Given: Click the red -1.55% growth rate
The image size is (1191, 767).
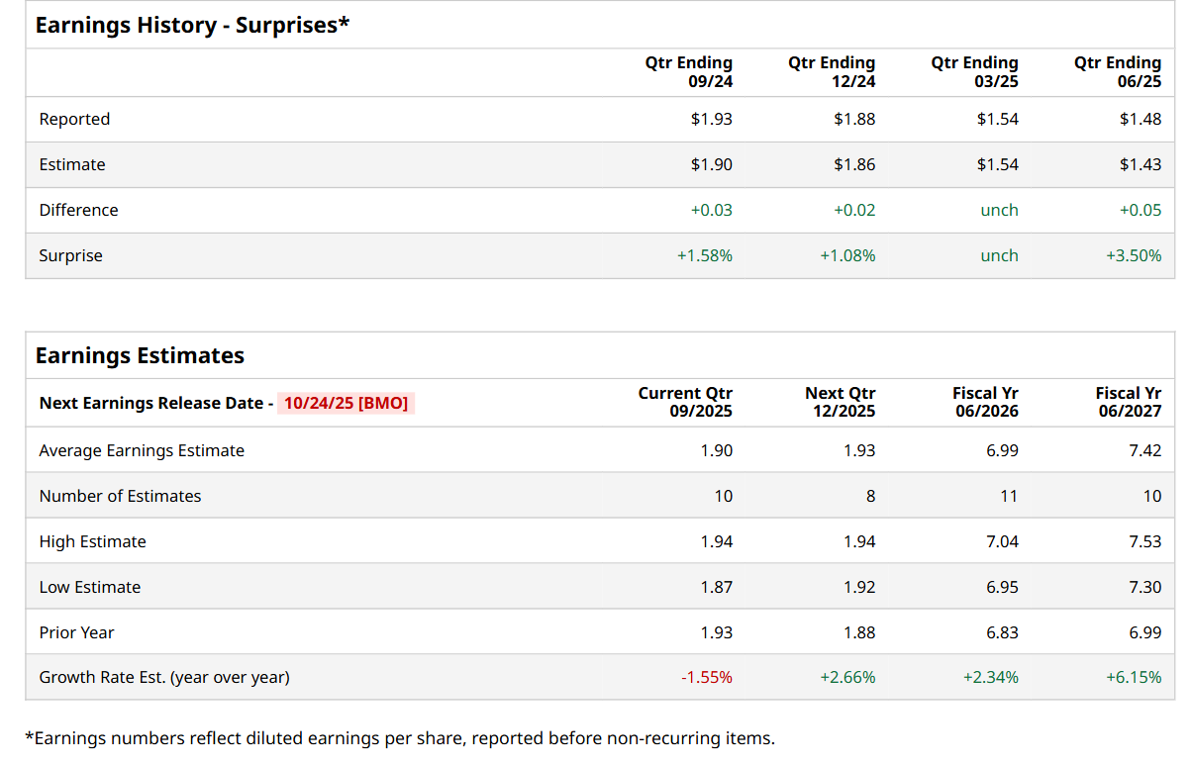Looking at the screenshot, I should point(706,677).
